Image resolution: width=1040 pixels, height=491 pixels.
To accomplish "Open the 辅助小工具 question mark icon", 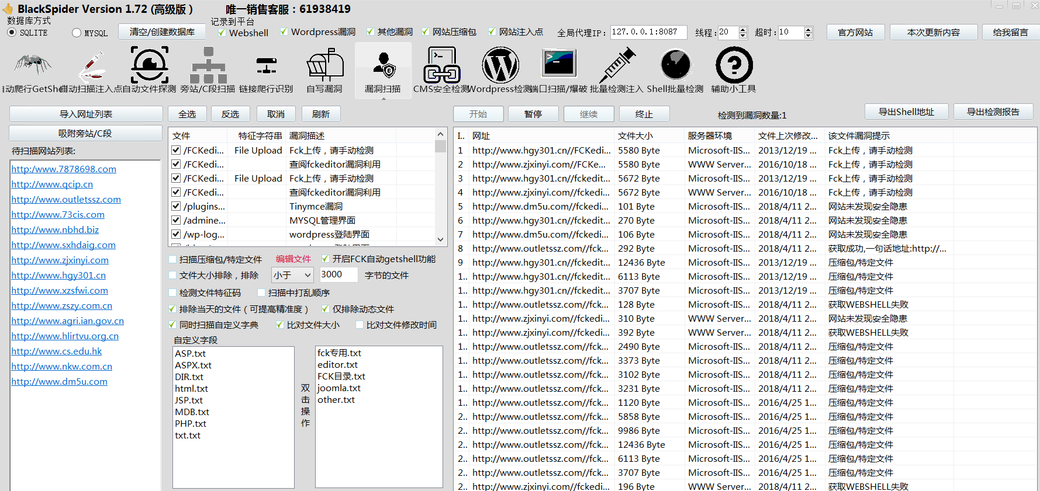I will pos(734,71).
